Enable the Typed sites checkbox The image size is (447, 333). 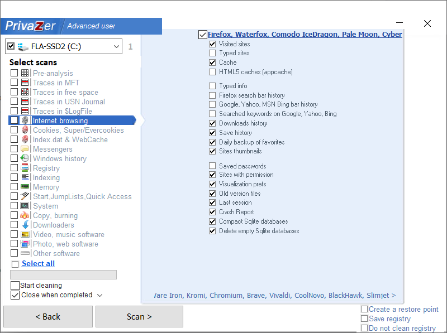tap(212, 53)
